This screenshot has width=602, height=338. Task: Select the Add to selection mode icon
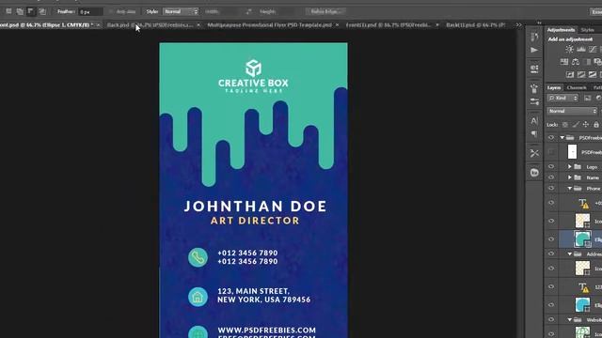(20, 11)
